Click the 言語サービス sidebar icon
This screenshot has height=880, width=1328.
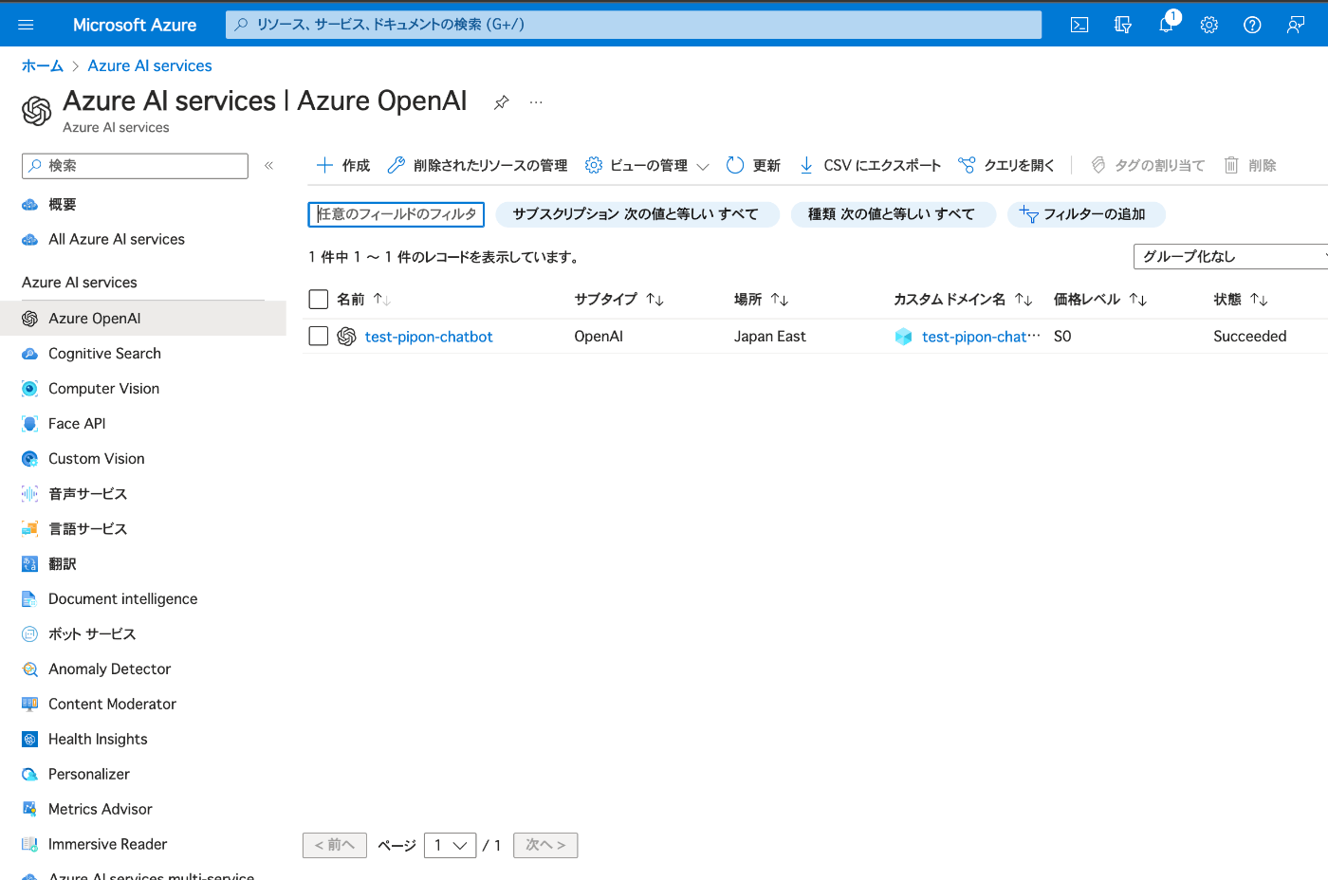(x=29, y=529)
